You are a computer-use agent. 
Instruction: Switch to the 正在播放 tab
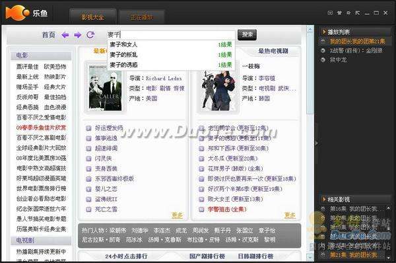142,17
